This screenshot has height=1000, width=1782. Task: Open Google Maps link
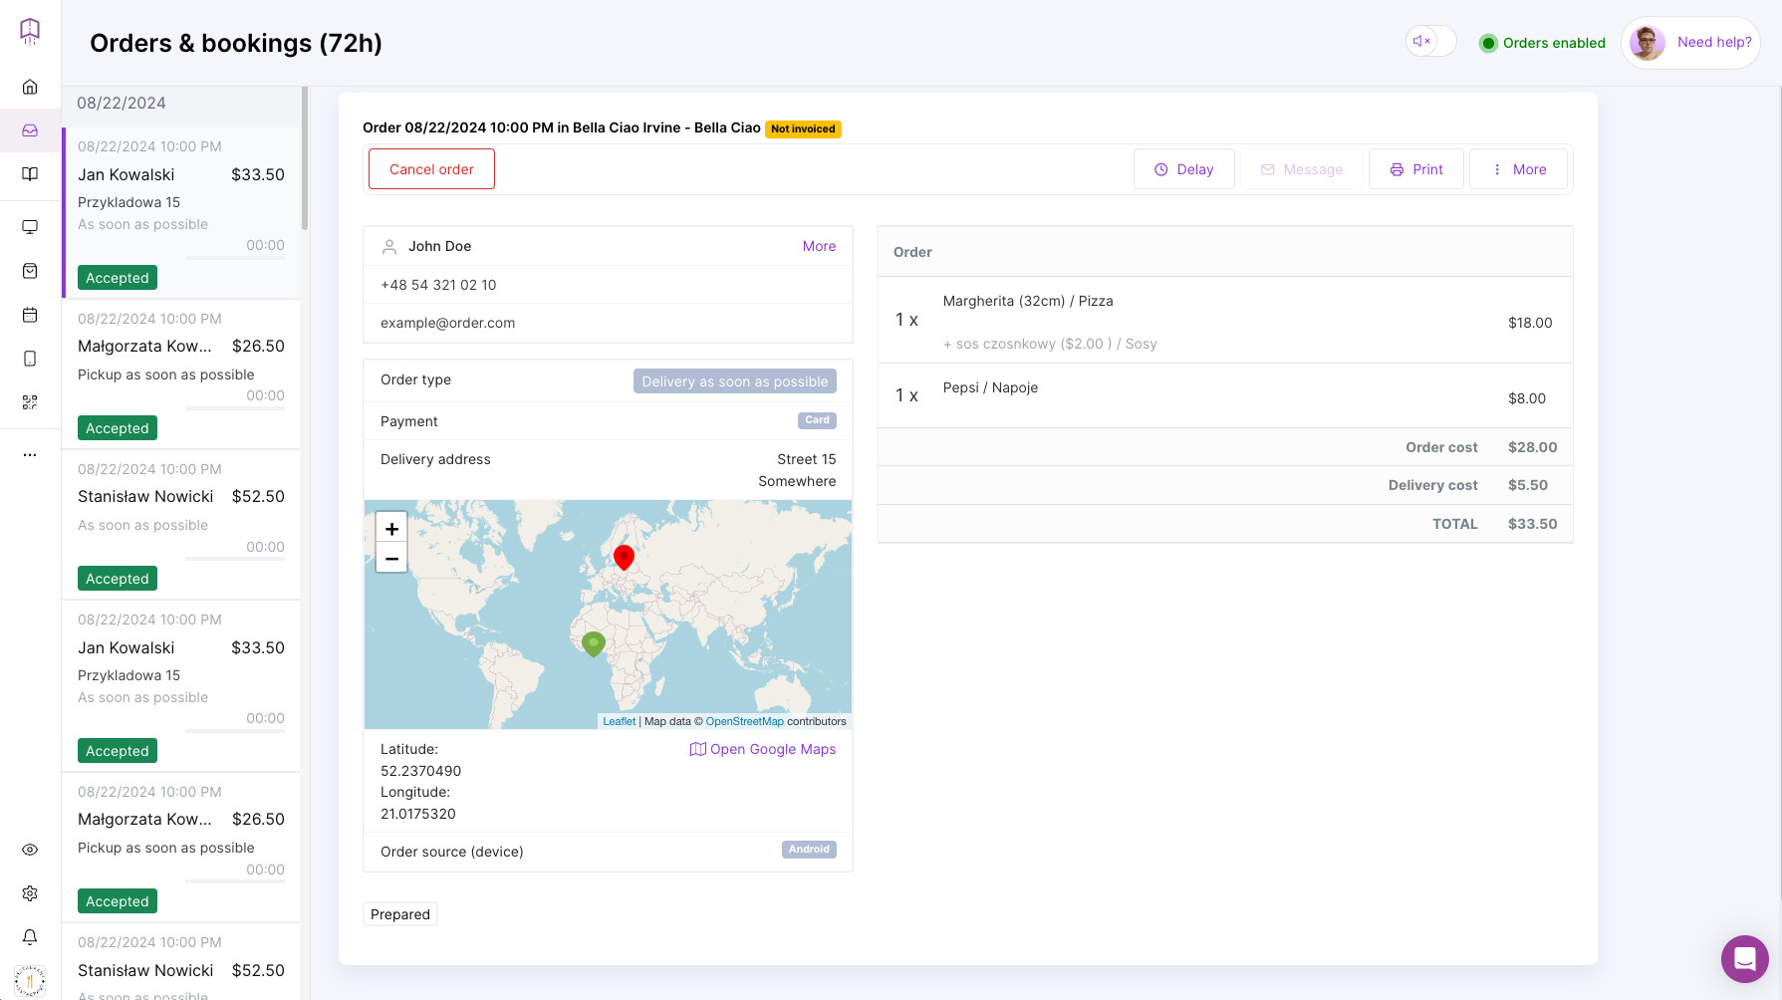(x=763, y=749)
